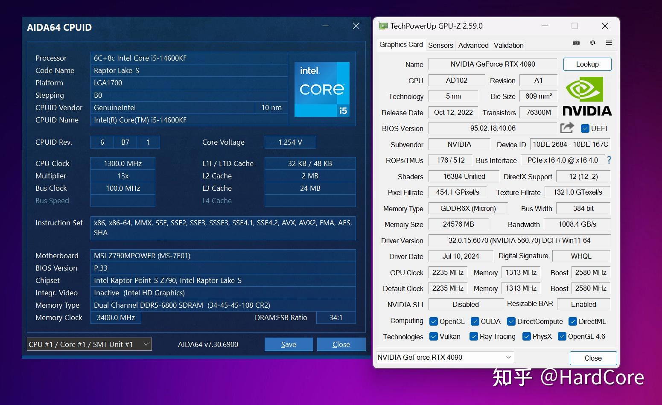Click the Intel Core i5 badge
The image size is (662, 405).
pos(322,89)
